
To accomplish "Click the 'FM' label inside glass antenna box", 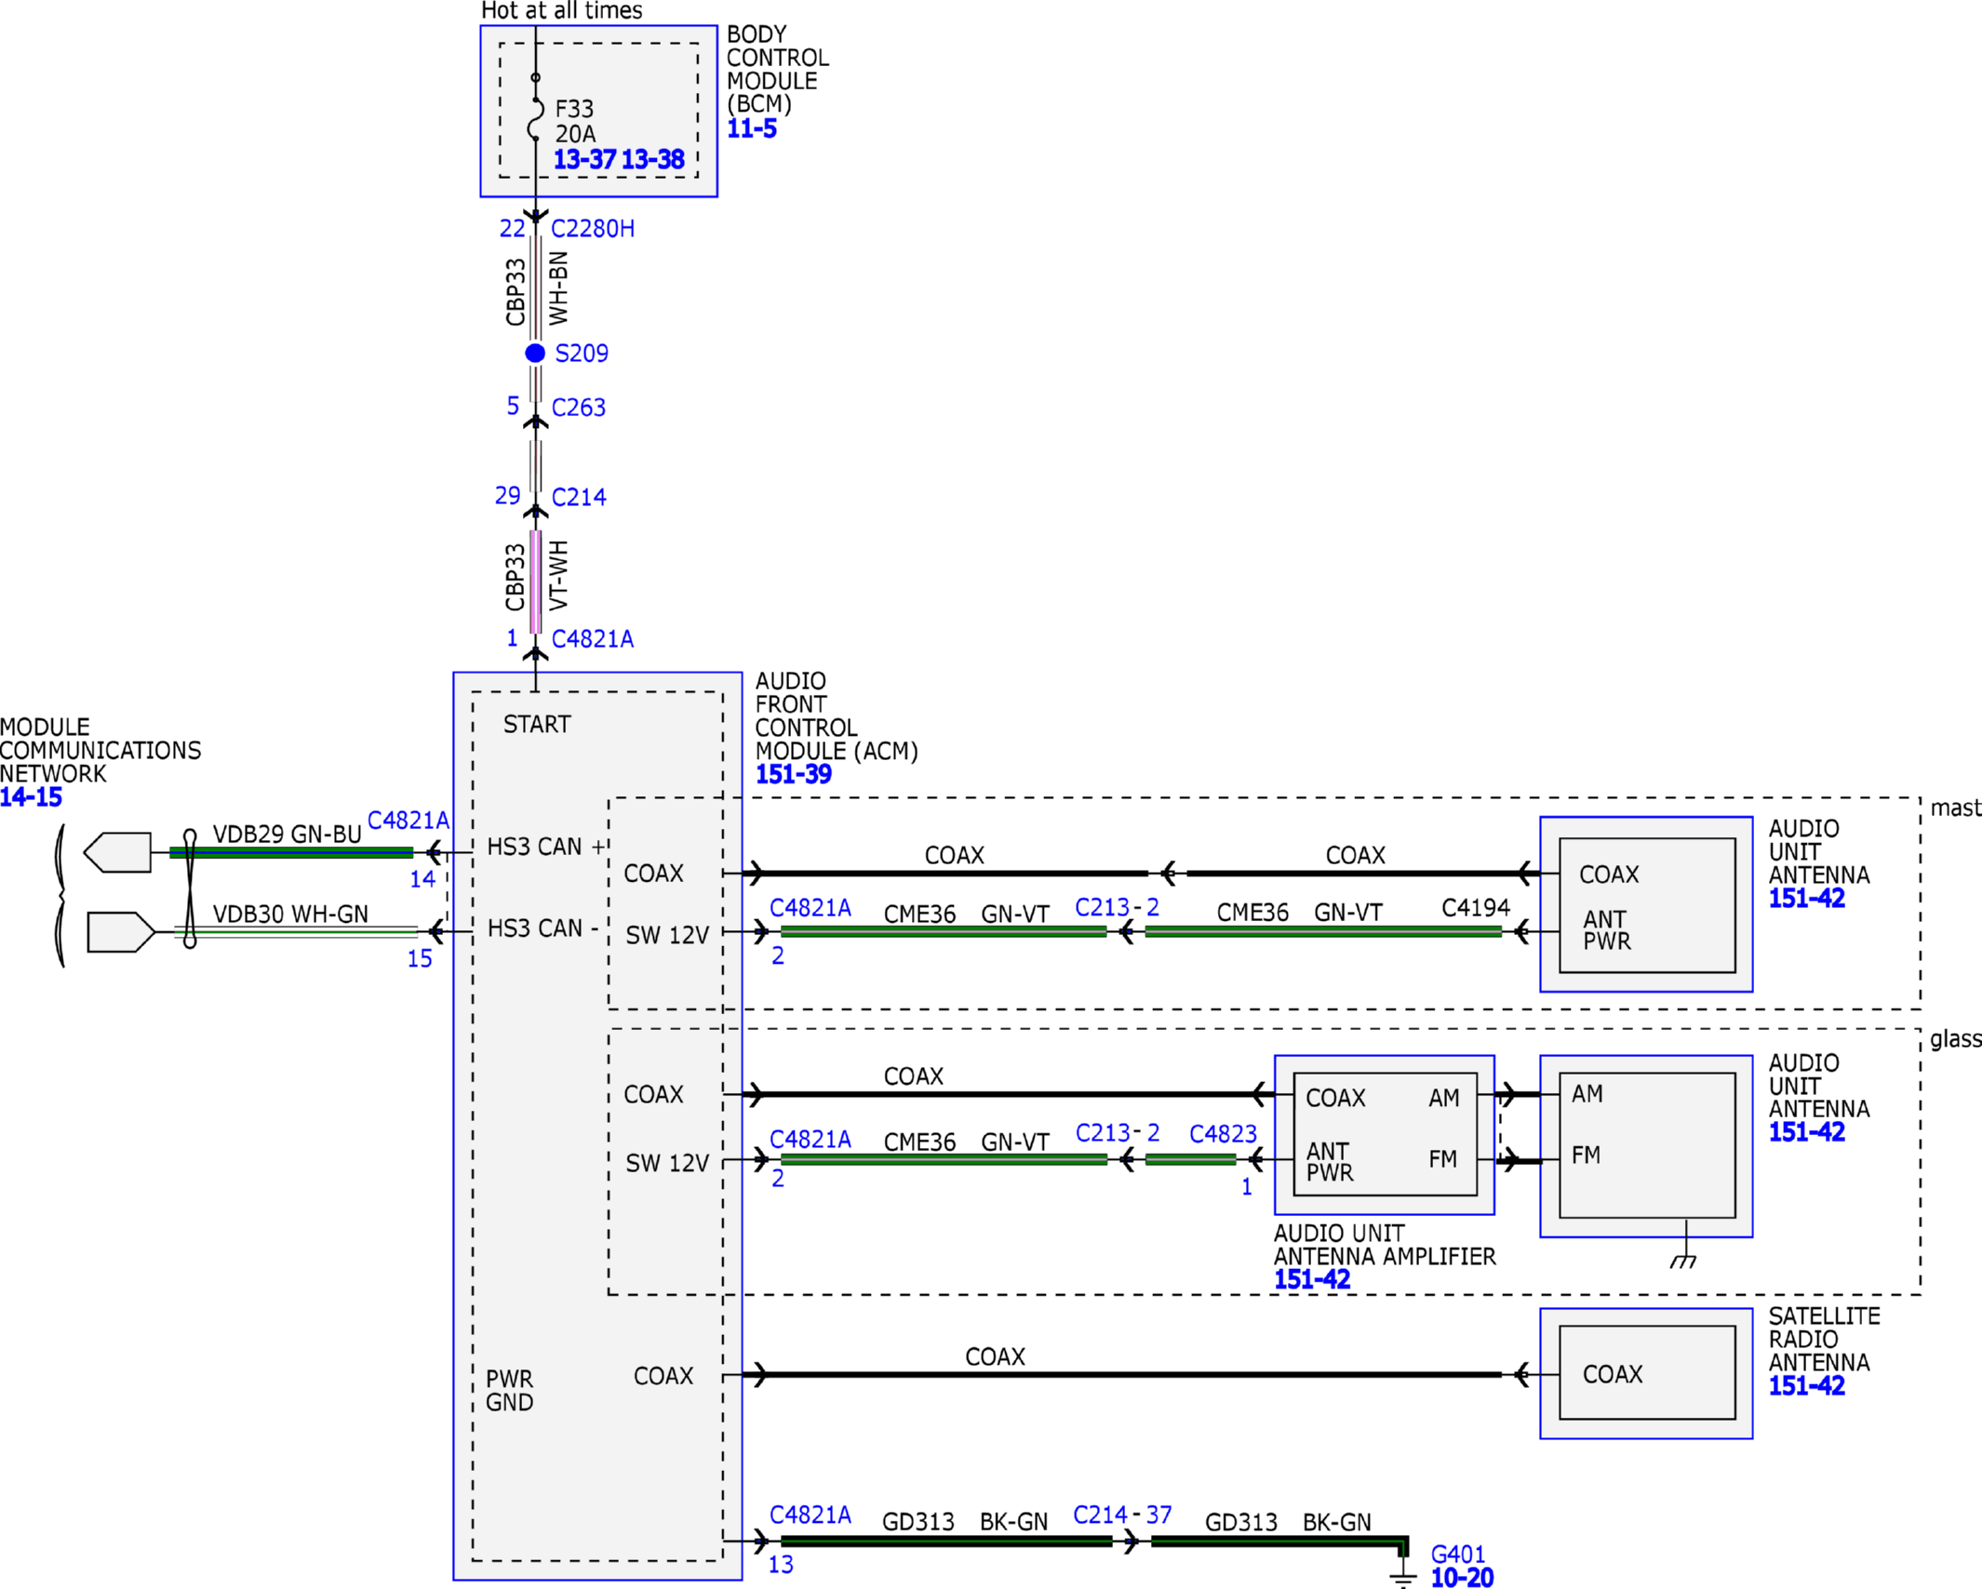I will pos(1586,1155).
